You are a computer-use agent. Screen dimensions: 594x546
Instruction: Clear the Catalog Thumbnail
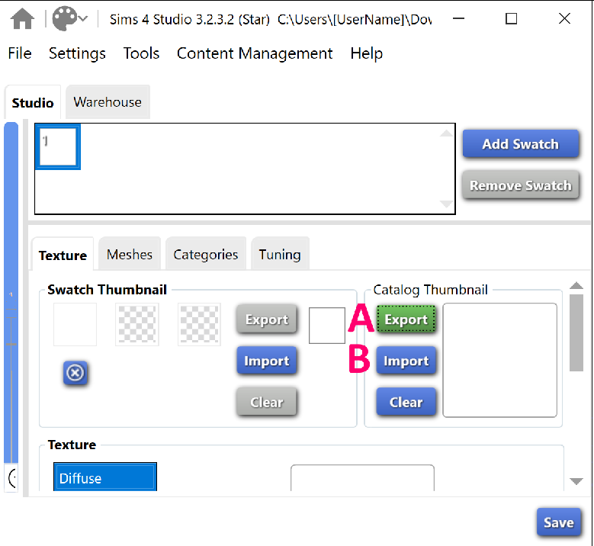406,402
